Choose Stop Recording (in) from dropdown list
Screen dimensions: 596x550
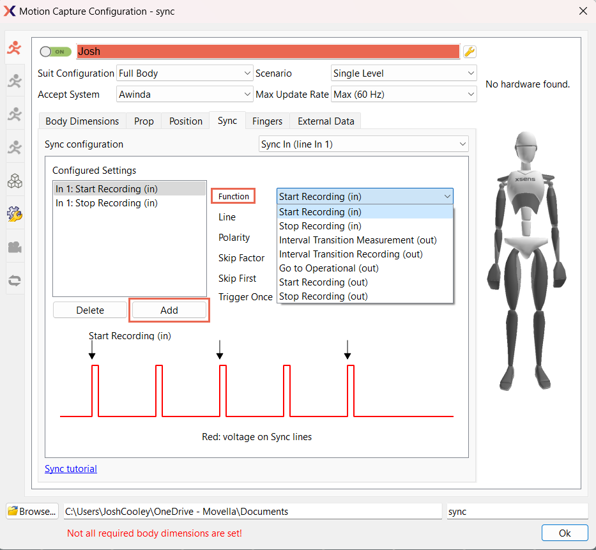[x=365, y=225]
